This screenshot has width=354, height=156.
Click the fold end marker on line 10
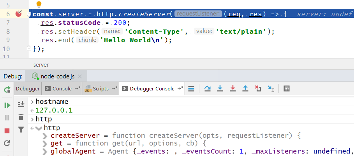(x=29, y=49)
